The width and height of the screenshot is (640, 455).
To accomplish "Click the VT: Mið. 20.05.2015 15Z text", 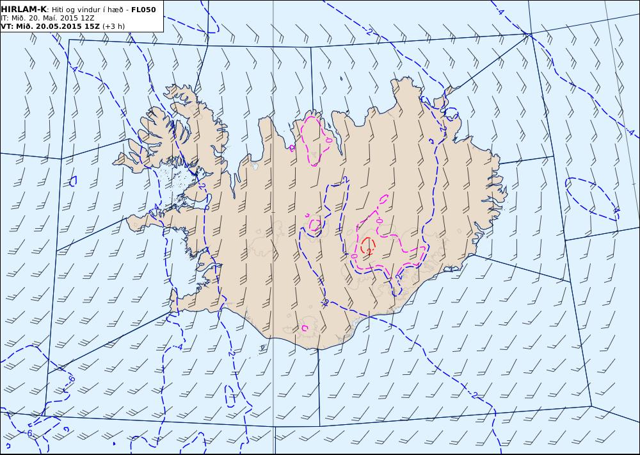I will [50, 26].
